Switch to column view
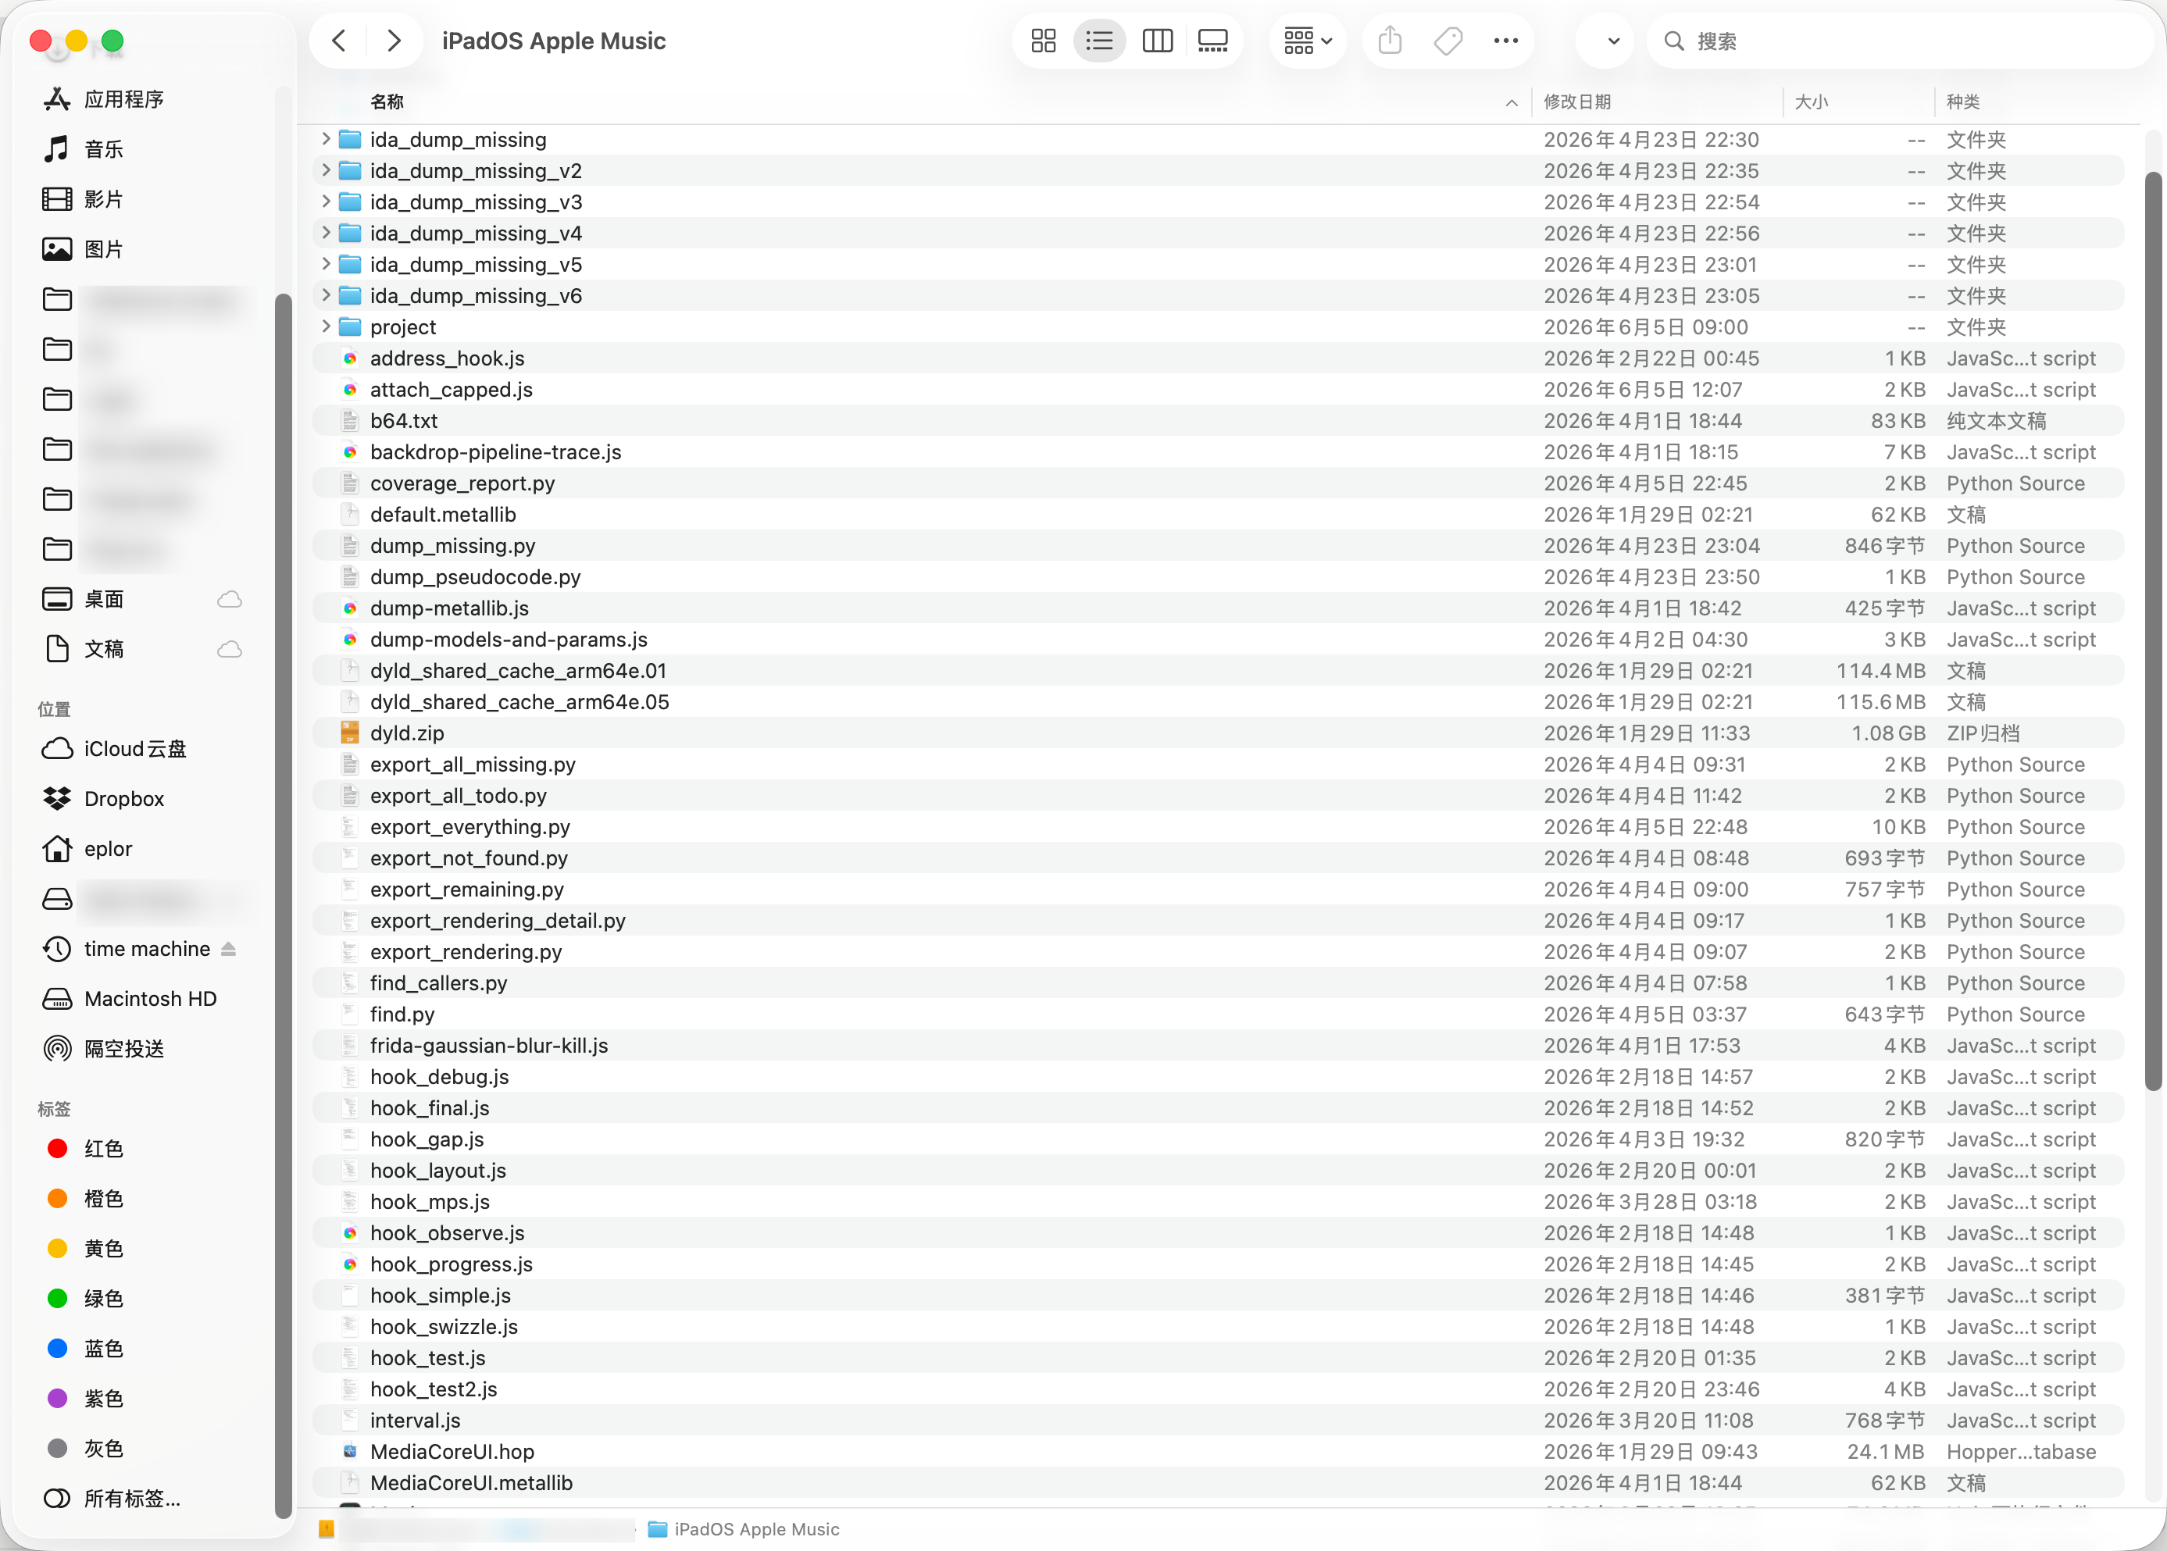The height and width of the screenshot is (1551, 2167). point(1157,41)
